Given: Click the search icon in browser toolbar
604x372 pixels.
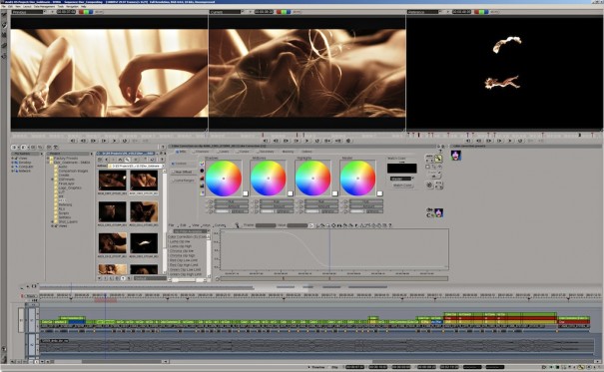Looking at the screenshot, I should click(x=127, y=160).
